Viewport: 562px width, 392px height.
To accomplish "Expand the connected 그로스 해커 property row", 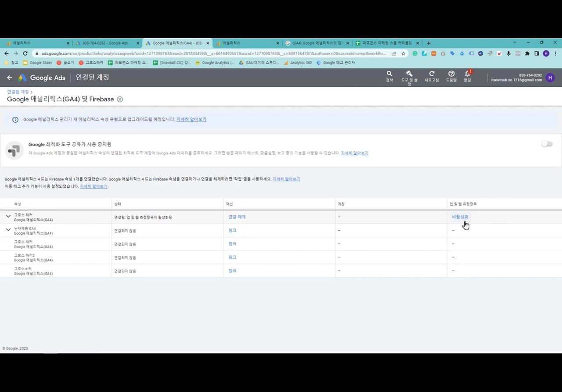I will click(x=8, y=216).
